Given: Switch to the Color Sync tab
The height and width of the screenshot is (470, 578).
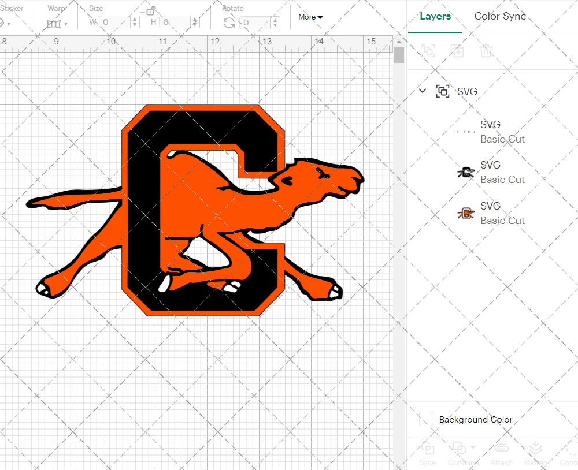Looking at the screenshot, I should tap(499, 16).
